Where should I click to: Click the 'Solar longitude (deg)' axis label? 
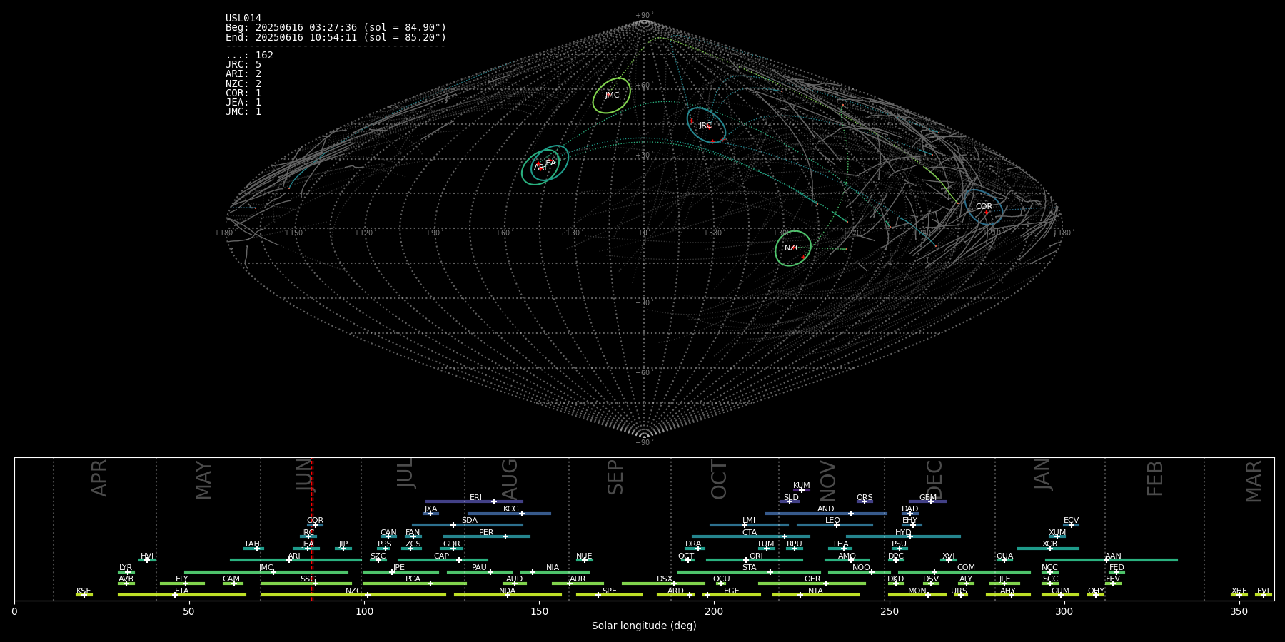[644, 626]
